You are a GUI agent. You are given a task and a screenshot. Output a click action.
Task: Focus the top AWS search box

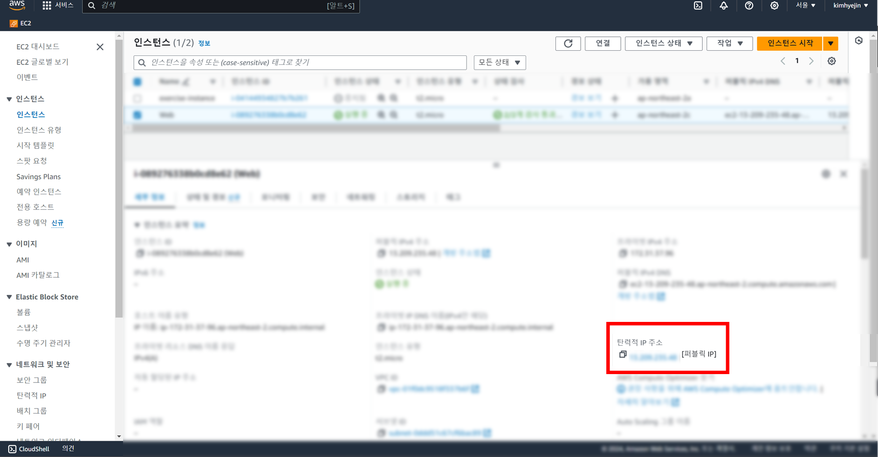tap(221, 6)
